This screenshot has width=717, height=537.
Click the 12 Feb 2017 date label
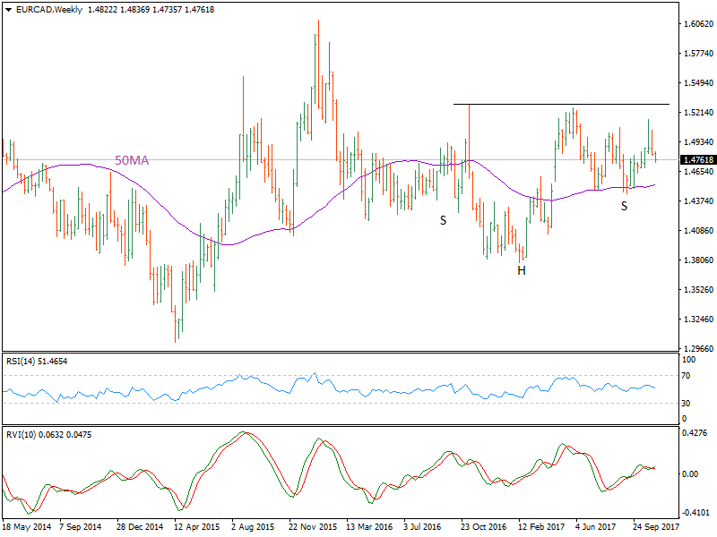click(540, 528)
